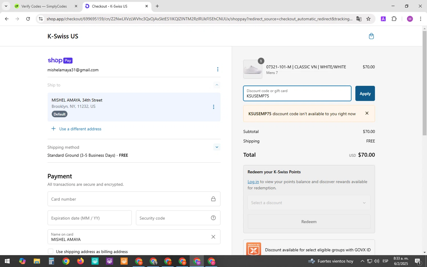This screenshot has width=427, height=267.
Task: Collapse the Ship to section
Action: [x=217, y=85]
